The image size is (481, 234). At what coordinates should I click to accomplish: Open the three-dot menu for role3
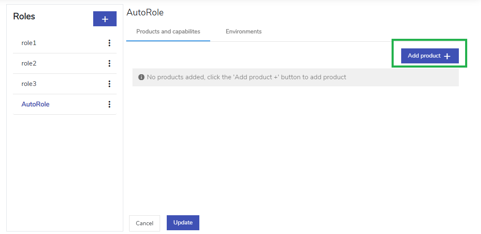(109, 83)
